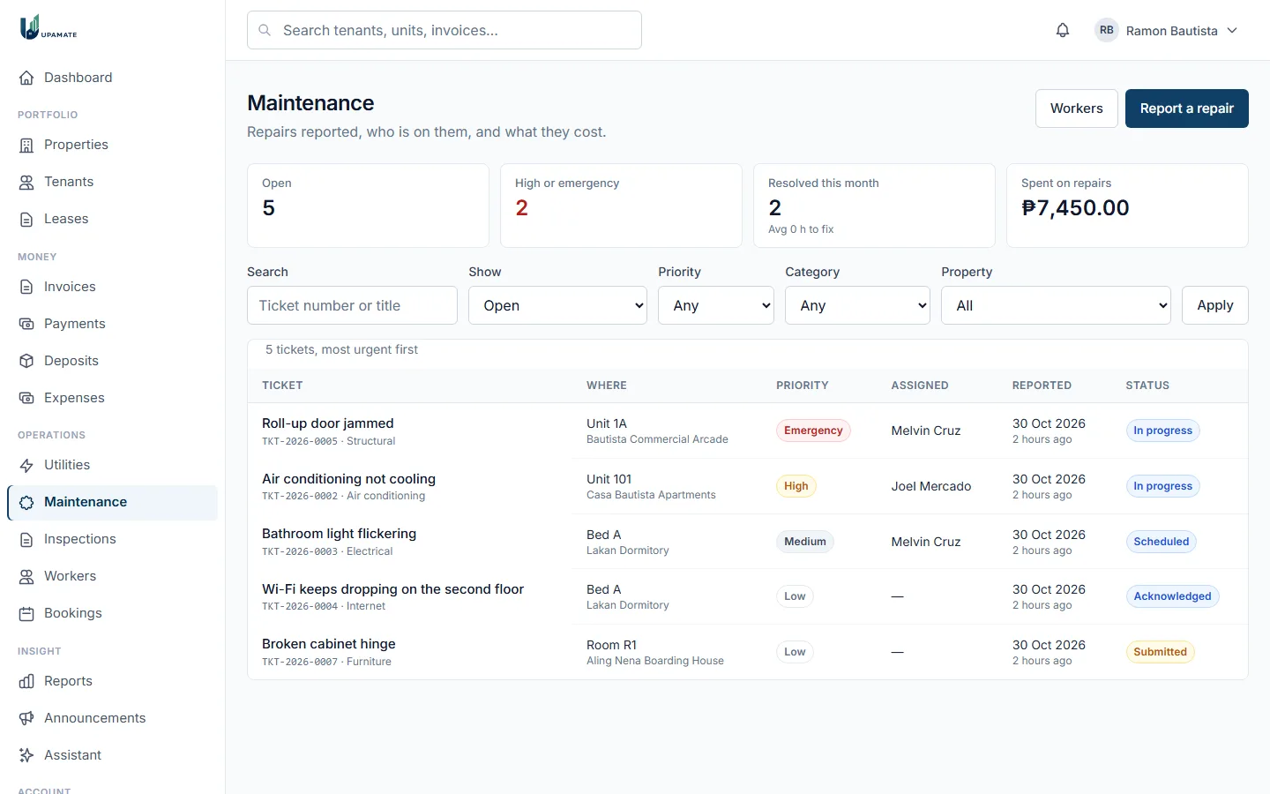
Task: Click the Workers button in header
Action: click(1077, 109)
